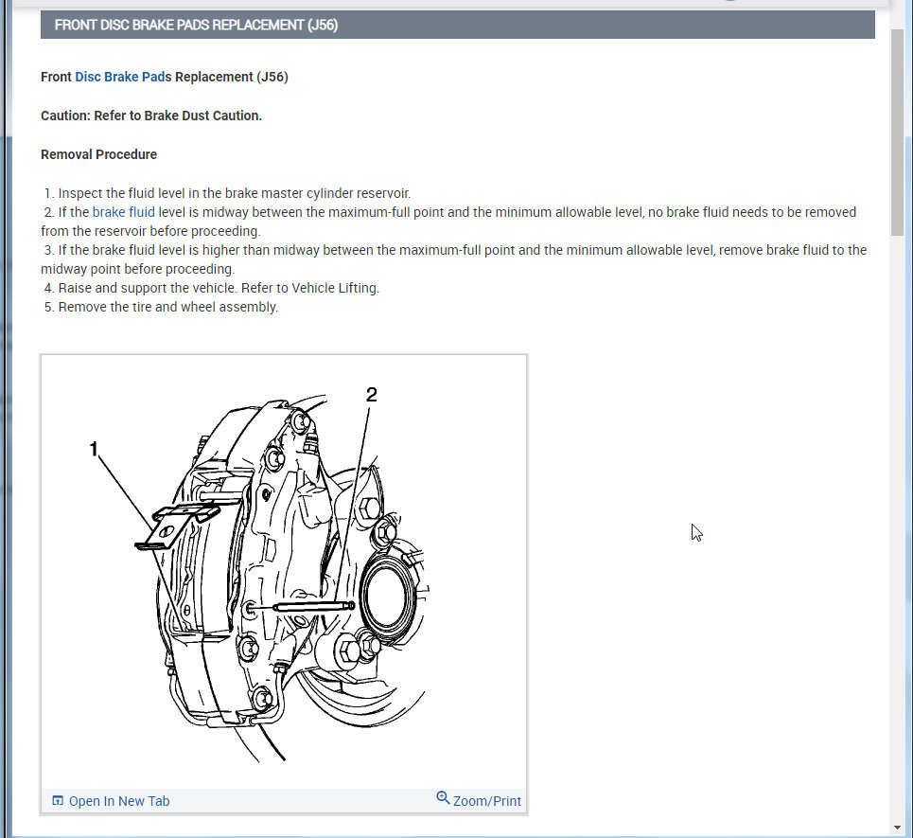Click step 4 'Raise and support the vehicle'

[211, 288]
